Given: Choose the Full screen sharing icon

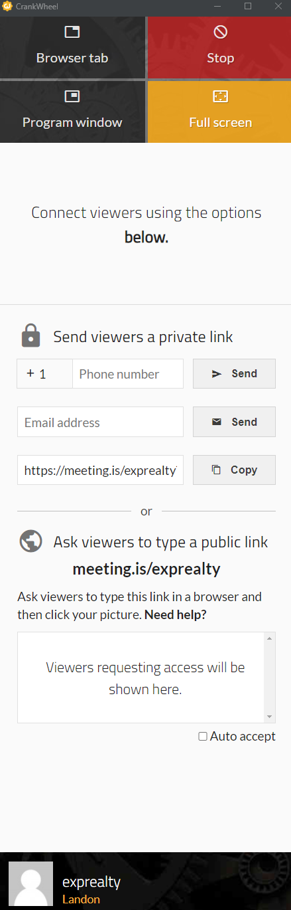Looking at the screenshot, I should (x=220, y=96).
